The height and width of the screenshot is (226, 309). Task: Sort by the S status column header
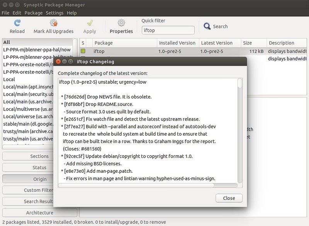(x=83, y=43)
